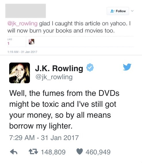Click the LIKE count of 1
The image size is (142, 163).
(x=8, y=43)
